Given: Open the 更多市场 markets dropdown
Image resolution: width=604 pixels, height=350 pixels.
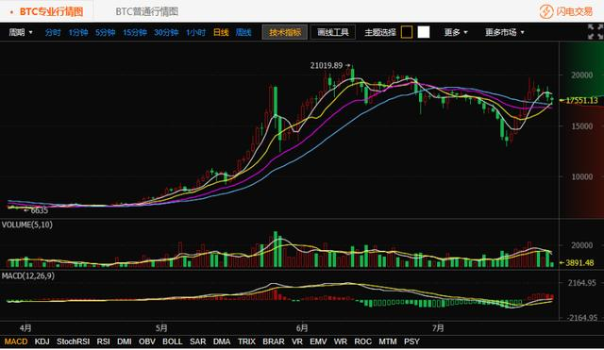Looking at the screenshot, I should (x=504, y=32).
